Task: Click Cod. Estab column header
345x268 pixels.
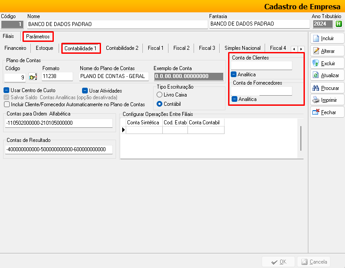Action: (x=175, y=123)
